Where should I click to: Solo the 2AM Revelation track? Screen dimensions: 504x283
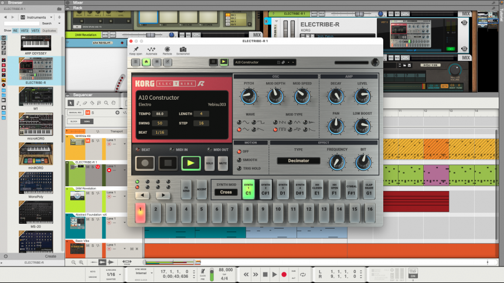(x=93, y=193)
